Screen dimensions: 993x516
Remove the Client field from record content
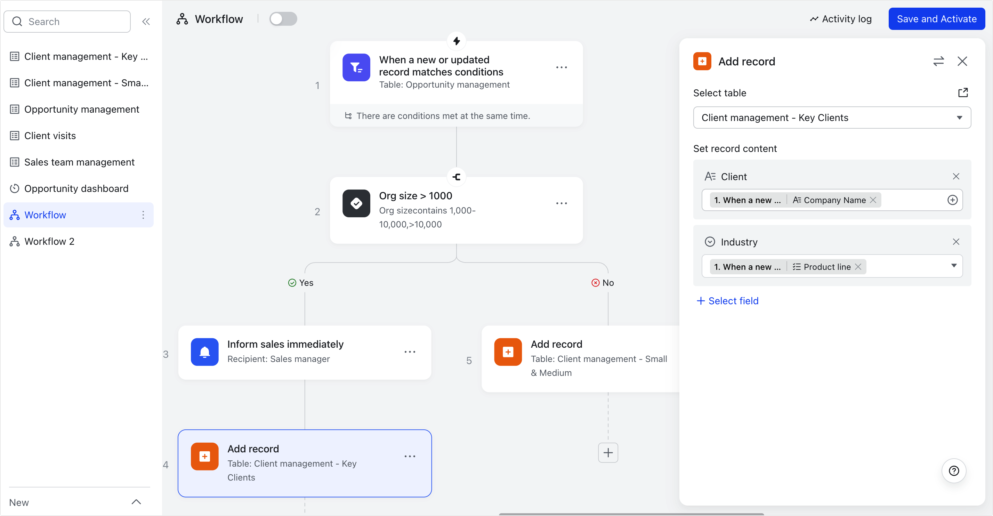click(x=956, y=176)
